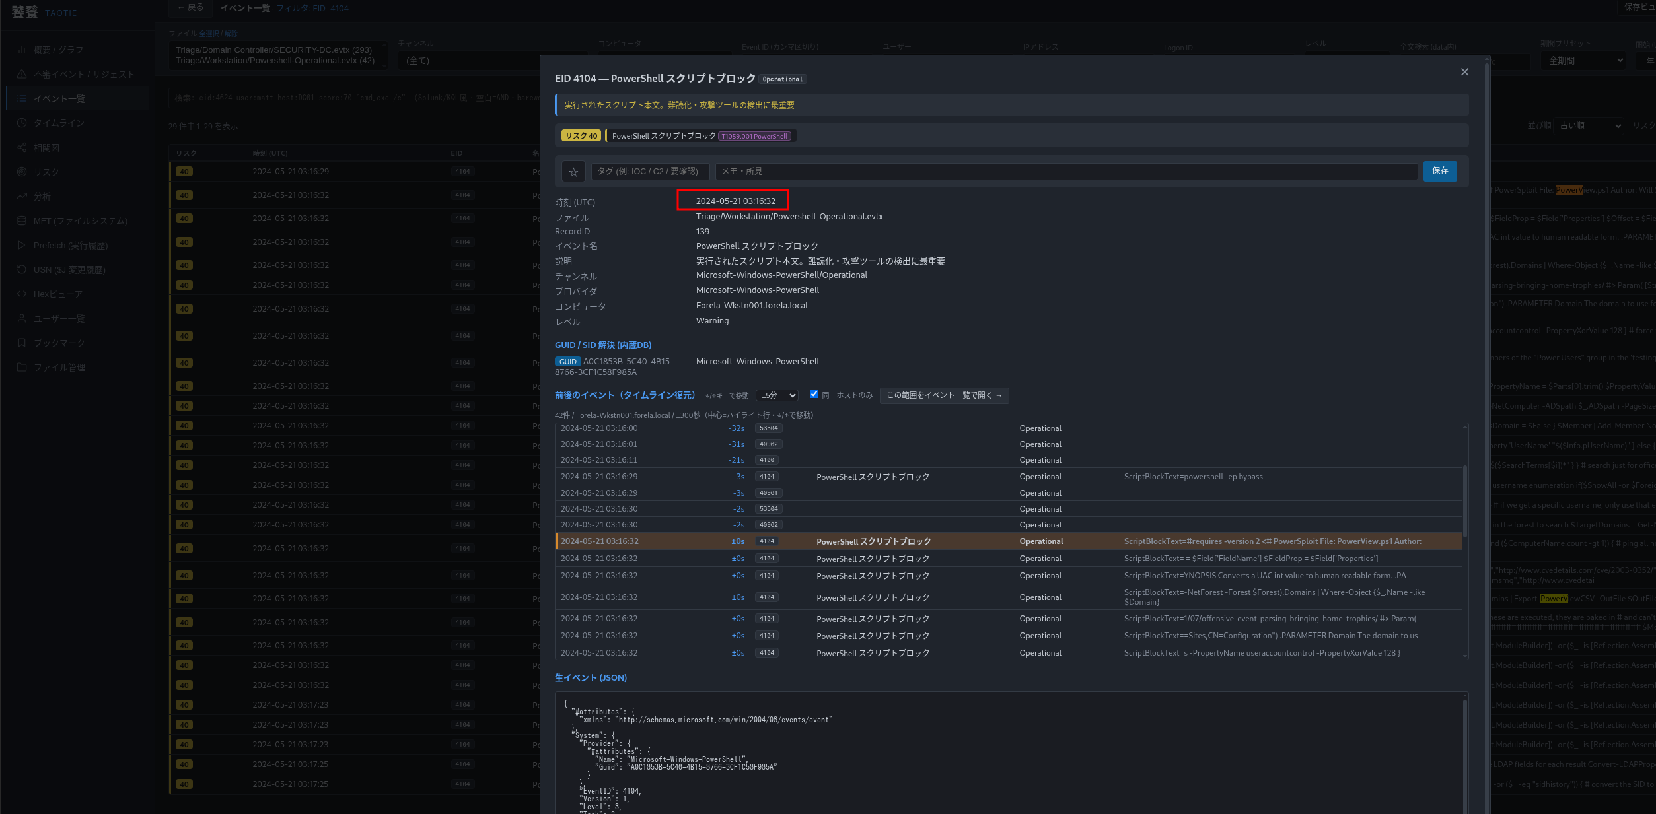This screenshot has height=814, width=1656.
Task: Open the Risk sidebar item
Action: (78, 172)
